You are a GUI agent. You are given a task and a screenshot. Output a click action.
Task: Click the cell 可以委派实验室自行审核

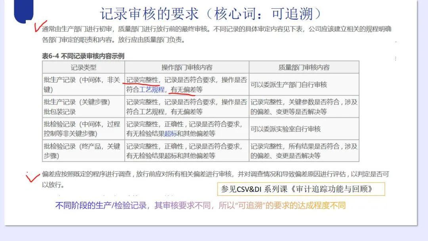pos(285,129)
